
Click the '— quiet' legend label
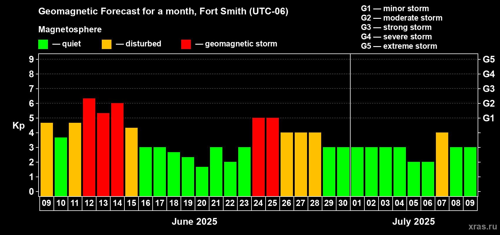pos(66,44)
